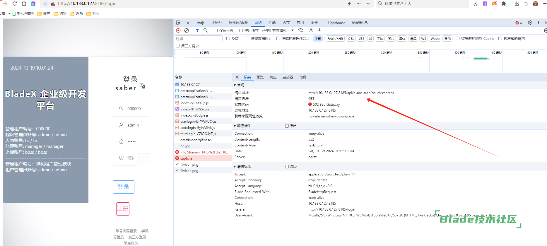Open the 应用 DevTools tab
This screenshot has height=246, width=547.
[300, 23]
